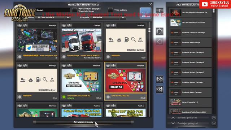Select ProMods Models Package 3
The width and height of the screenshot is (231, 130).
click(x=190, y=72)
